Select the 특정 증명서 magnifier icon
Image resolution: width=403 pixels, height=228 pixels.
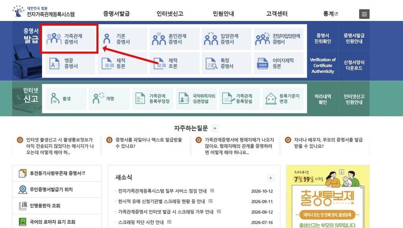(x=211, y=63)
